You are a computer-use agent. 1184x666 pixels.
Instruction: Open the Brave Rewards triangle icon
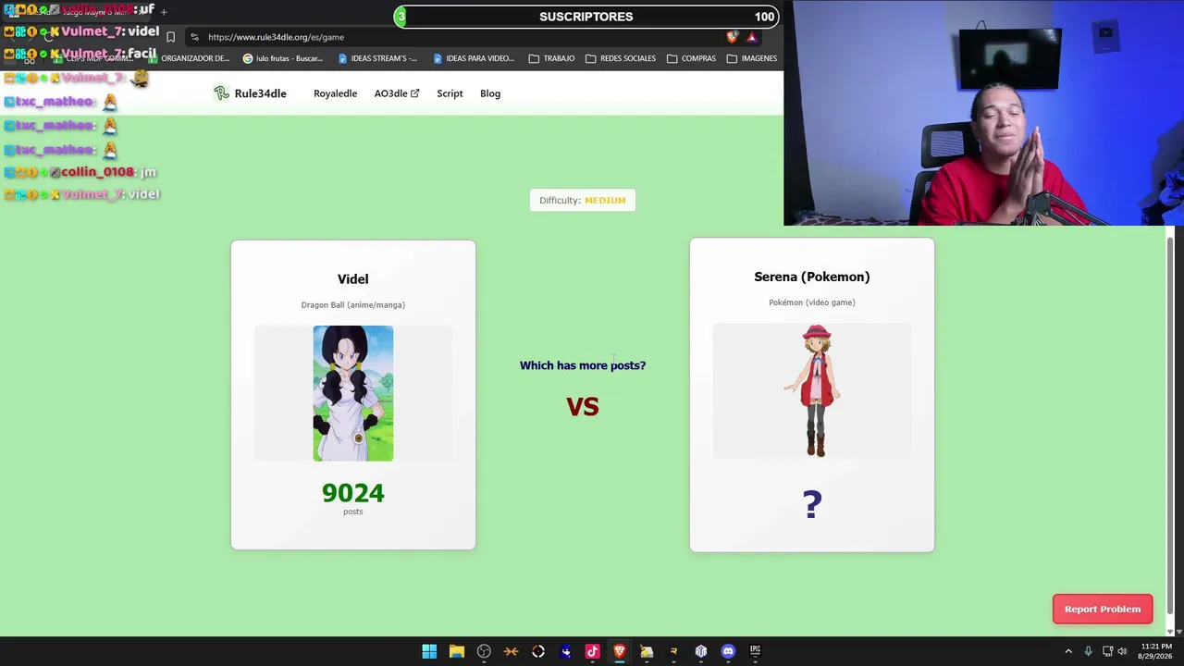752,37
